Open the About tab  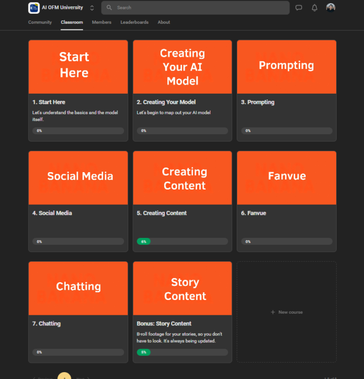coord(164,22)
